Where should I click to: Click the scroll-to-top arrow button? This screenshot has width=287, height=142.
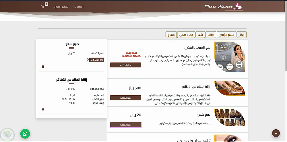[x=276, y=133]
